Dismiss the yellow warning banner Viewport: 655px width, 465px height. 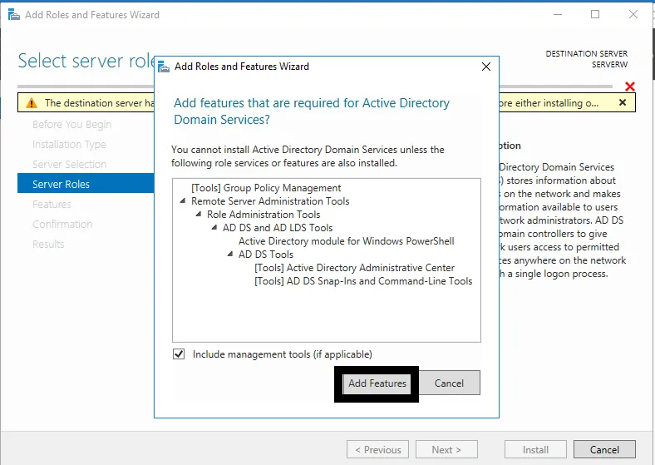[623, 102]
